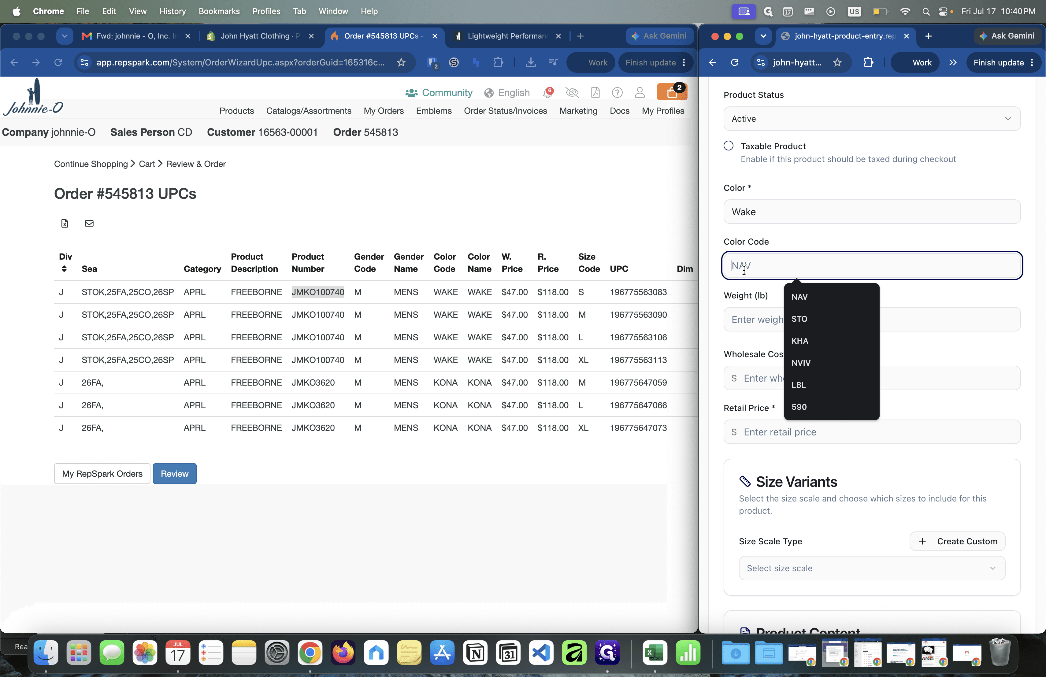The width and height of the screenshot is (1046, 677).
Task: Expand tab search dropdown in right Chrome window
Action: (763, 36)
